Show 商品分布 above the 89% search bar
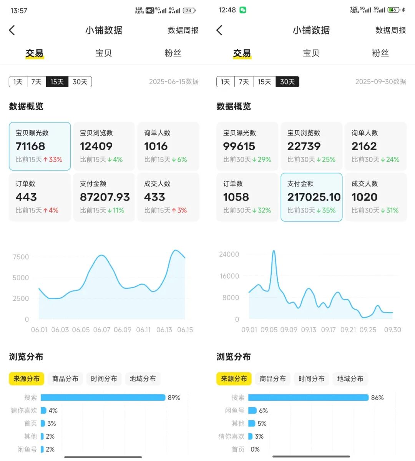Viewport: 415px width, 461px height. 65,379
